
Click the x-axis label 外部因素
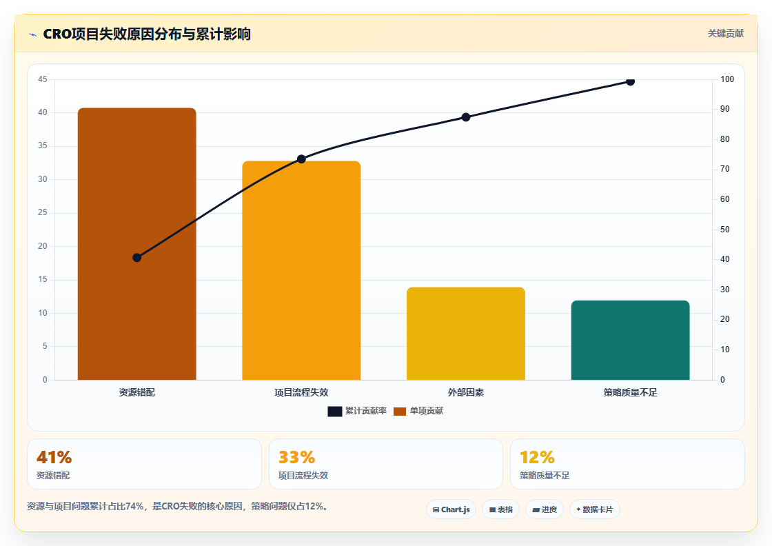[466, 392]
